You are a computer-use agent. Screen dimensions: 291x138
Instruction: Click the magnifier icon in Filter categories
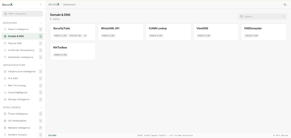point(6,14)
